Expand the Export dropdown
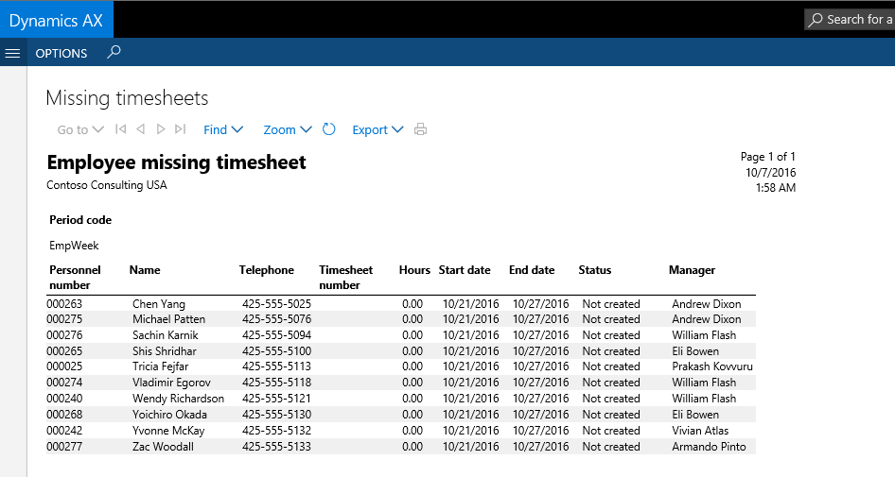The width and height of the screenshot is (895, 477). coord(377,130)
